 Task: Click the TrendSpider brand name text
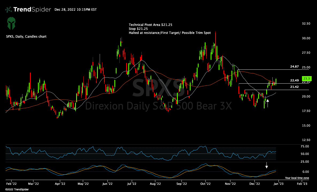[32, 10]
